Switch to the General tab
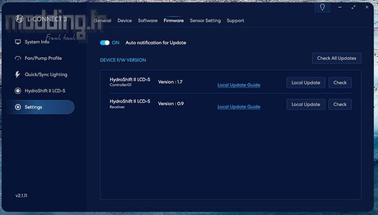The image size is (378, 215). click(x=103, y=21)
